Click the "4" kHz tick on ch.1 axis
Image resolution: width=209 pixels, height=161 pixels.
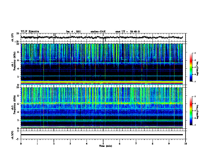[18, 69]
